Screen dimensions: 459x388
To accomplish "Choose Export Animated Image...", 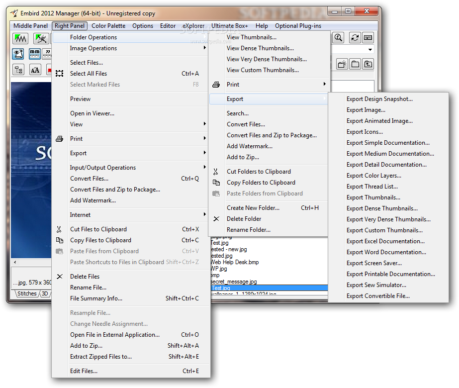I will point(379,121).
